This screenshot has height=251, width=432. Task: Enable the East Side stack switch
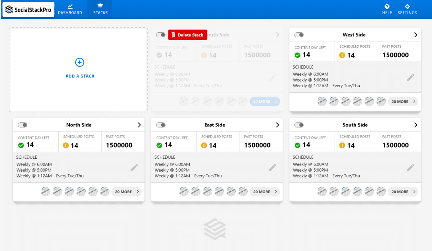pyautogui.click(x=161, y=125)
